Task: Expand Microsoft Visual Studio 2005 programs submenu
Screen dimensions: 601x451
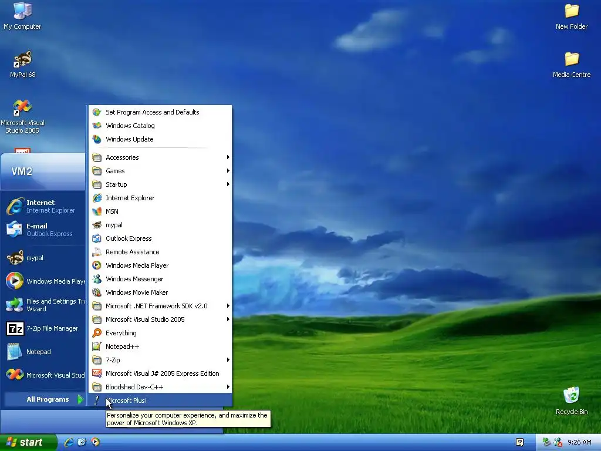Action: pyautogui.click(x=160, y=319)
